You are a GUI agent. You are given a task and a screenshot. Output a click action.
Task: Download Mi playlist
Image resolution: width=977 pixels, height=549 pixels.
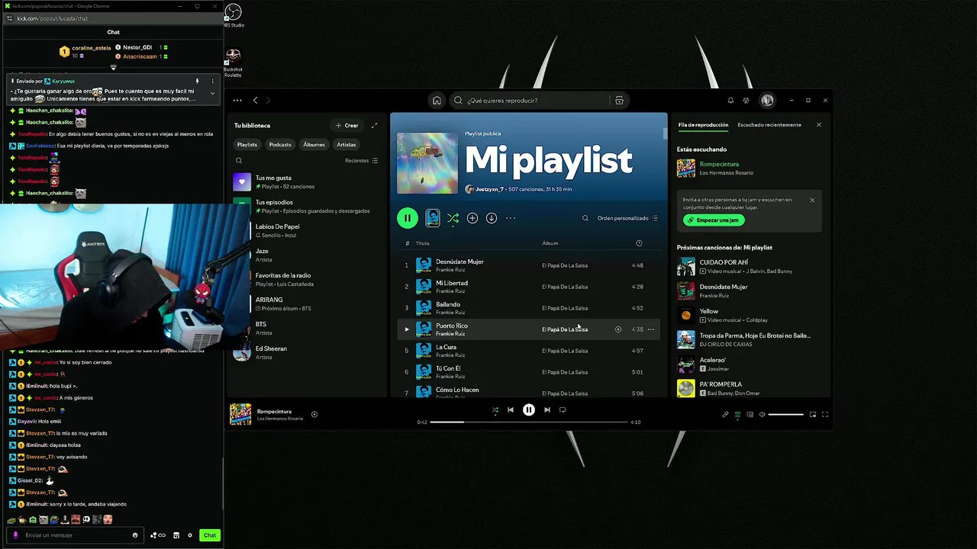tap(492, 218)
